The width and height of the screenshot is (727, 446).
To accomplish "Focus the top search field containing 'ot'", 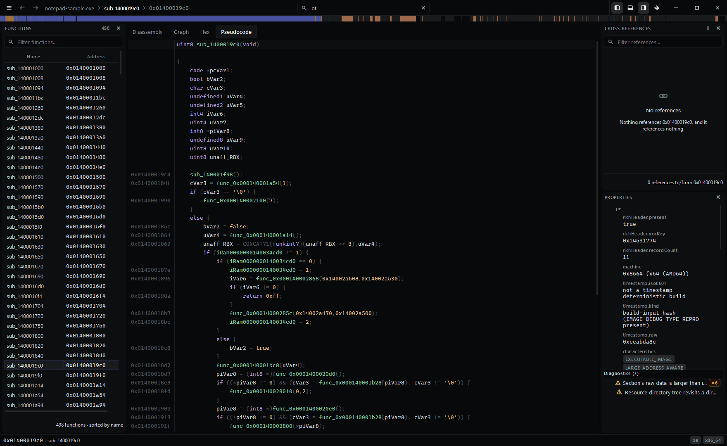I will pyautogui.click(x=363, y=8).
